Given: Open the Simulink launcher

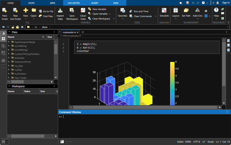Looking at the screenshot, I should (164, 11).
